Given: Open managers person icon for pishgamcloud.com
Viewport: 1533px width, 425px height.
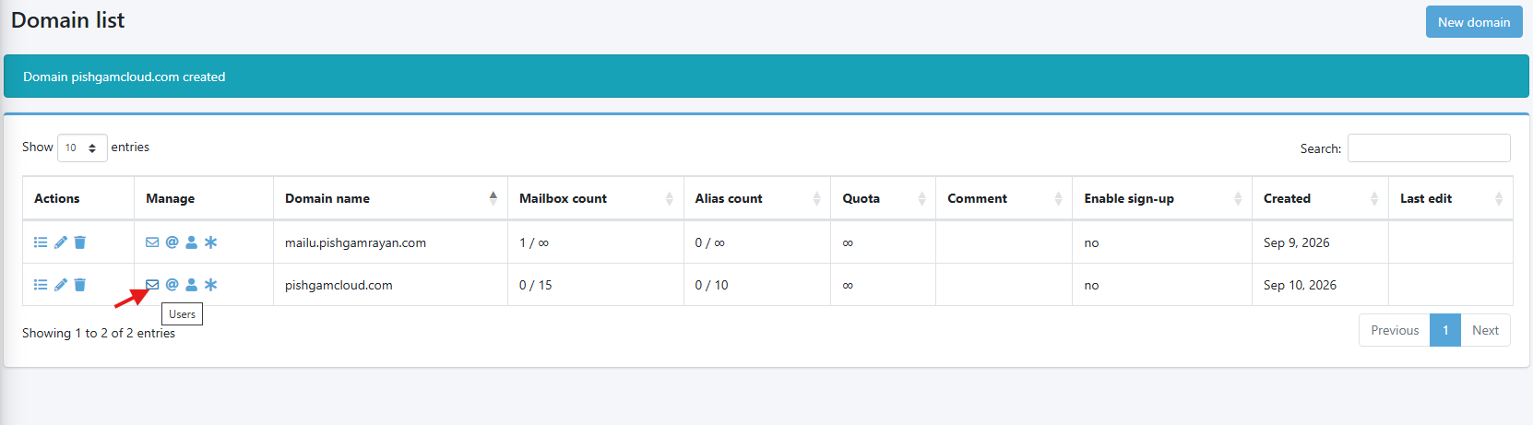Looking at the screenshot, I should 191,285.
